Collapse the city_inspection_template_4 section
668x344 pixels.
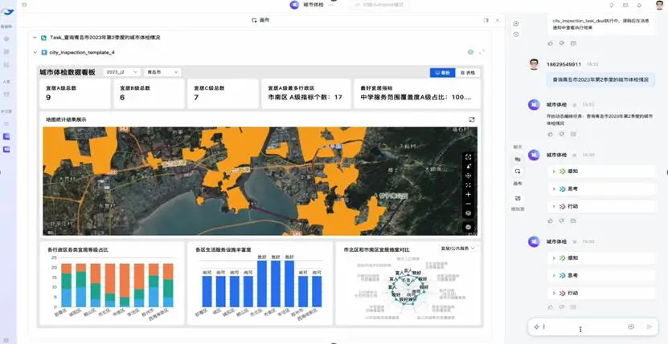35,52
